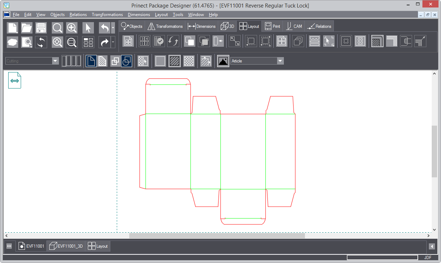
Task: Open the Undo history dropdown arrow
Action: (x=113, y=28)
